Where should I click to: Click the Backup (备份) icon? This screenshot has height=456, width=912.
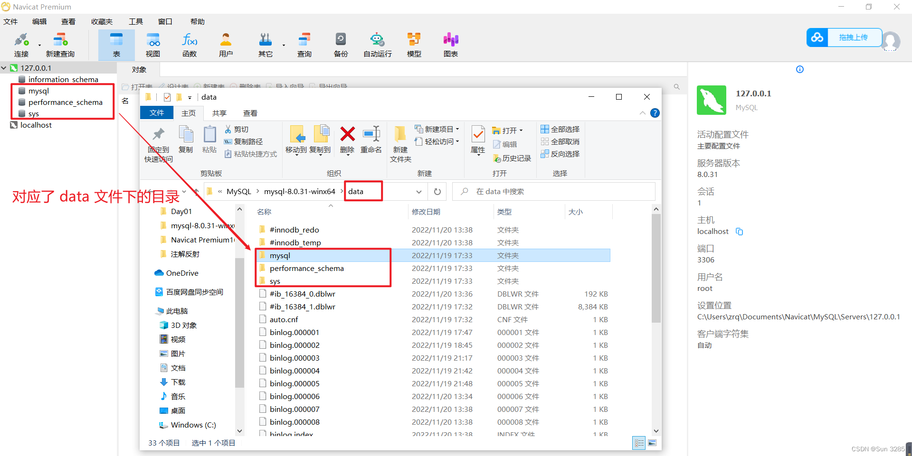(x=341, y=45)
